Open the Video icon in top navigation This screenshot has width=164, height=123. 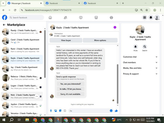point(81,18)
